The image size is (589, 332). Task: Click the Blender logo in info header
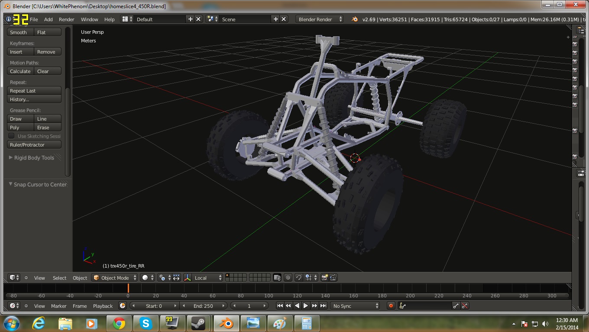355,19
